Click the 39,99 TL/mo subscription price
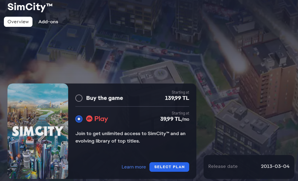This screenshot has height=181, width=298. (x=175, y=119)
